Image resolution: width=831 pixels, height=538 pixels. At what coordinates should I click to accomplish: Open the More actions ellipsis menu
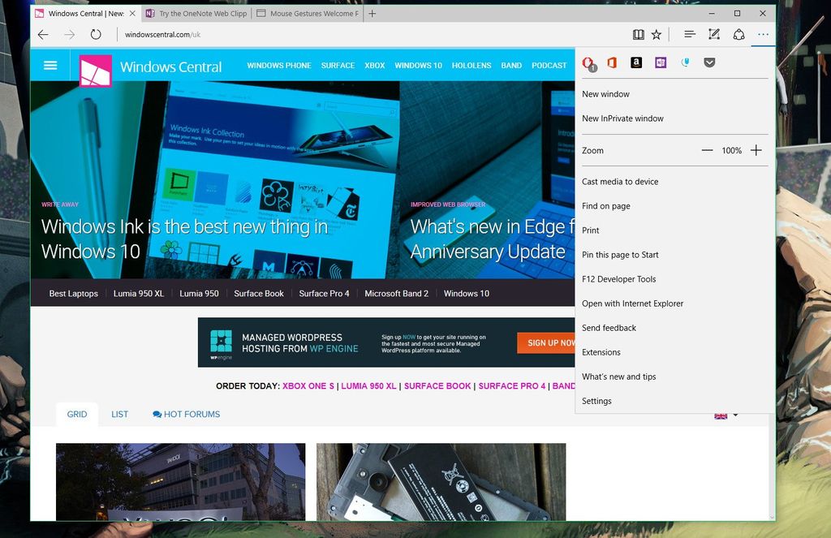[761, 34]
